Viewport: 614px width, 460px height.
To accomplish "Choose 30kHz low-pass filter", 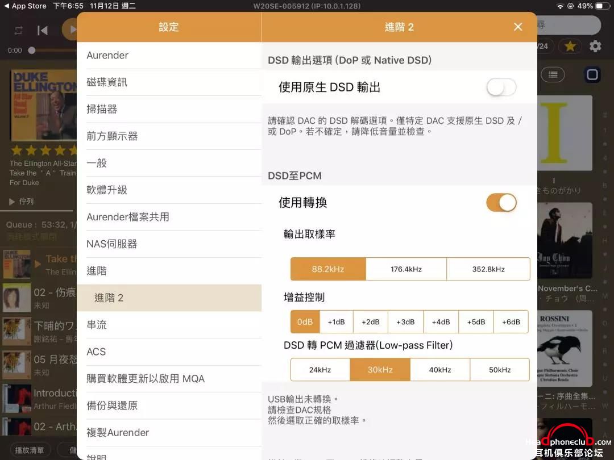I will pyautogui.click(x=380, y=370).
